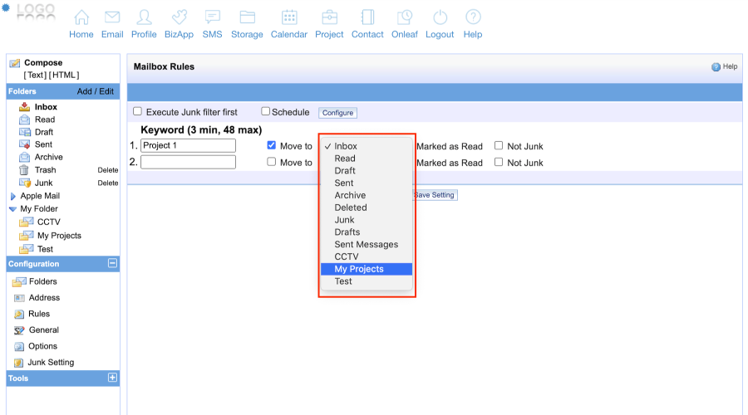Open Junk Setting in Configuration sidebar

tap(51, 363)
